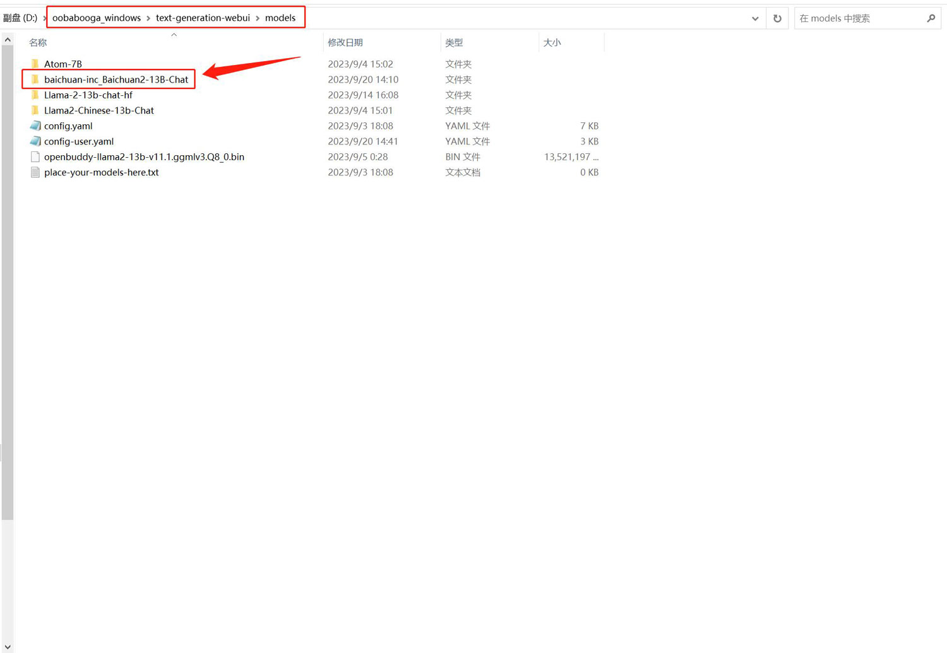Click the openbuddy-llama2 .bin file icon
Viewport: 947px width, 653px height.
coord(35,156)
